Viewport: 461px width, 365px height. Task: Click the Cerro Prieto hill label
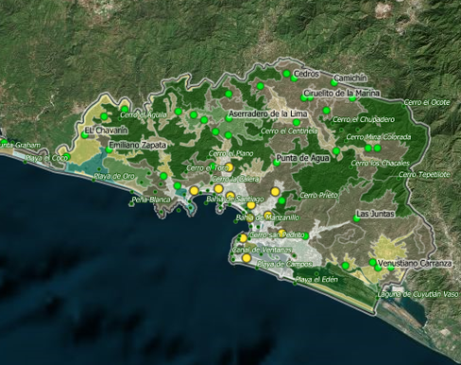pos(318,195)
